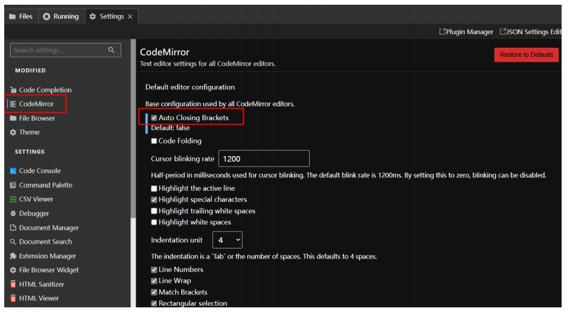This screenshot has height=315, width=584.
Task: Enable Code Folding checkbox
Action: coord(154,141)
